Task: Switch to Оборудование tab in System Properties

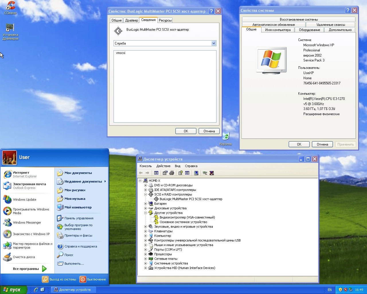Action: [x=309, y=30]
